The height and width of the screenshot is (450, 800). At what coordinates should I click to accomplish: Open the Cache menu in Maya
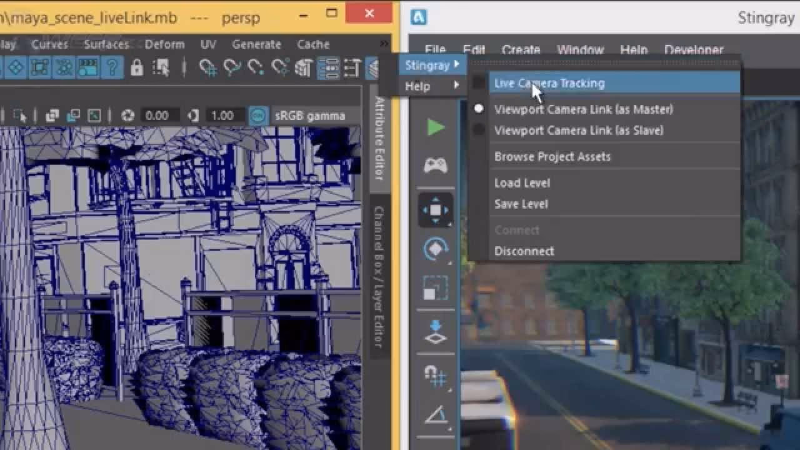point(313,44)
